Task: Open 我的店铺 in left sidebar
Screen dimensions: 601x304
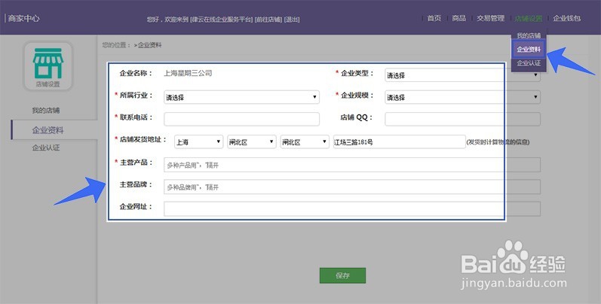Action: click(x=46, y=111)
